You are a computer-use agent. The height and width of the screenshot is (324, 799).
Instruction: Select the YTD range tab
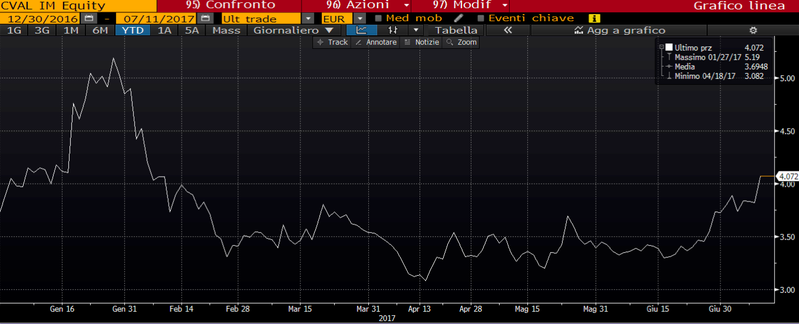point(133,30)
